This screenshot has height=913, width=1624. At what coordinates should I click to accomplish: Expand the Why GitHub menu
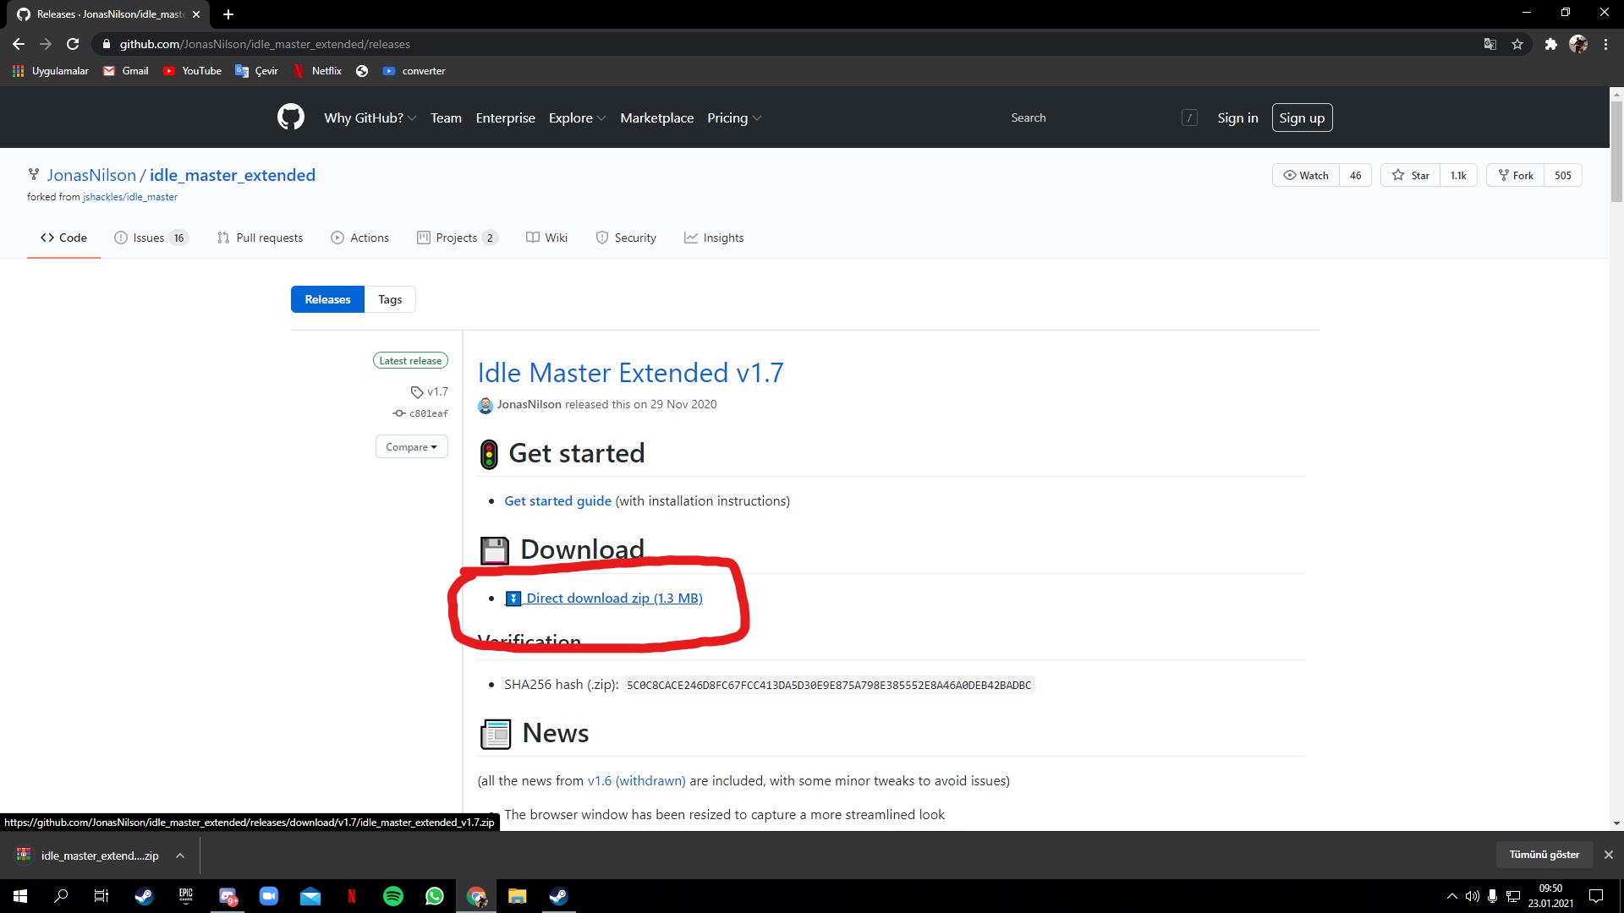[x=370, y=118]
